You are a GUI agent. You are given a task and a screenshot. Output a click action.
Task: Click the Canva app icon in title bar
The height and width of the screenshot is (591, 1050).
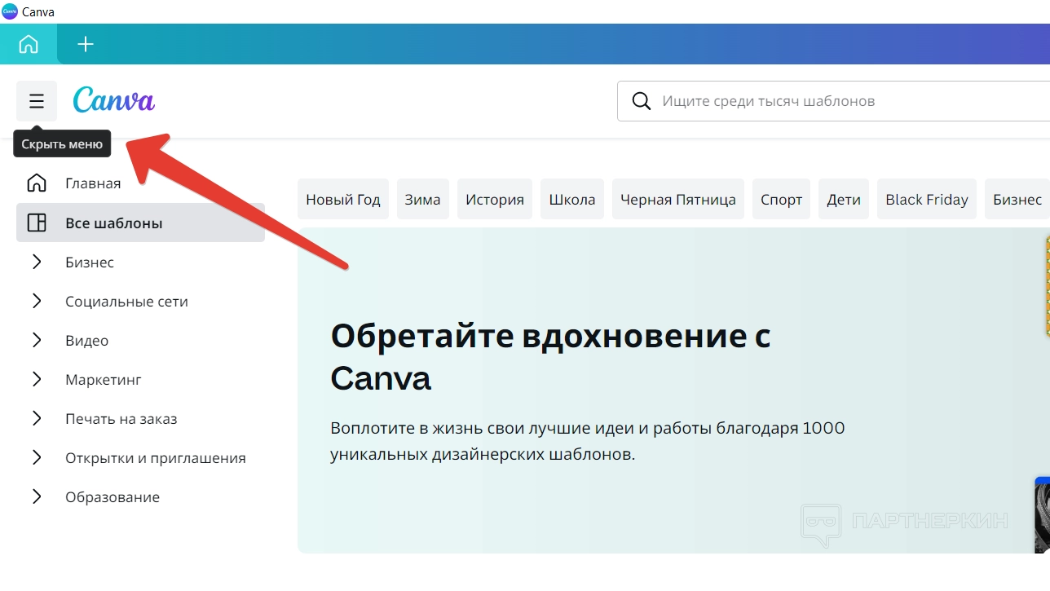pos(10,11)
